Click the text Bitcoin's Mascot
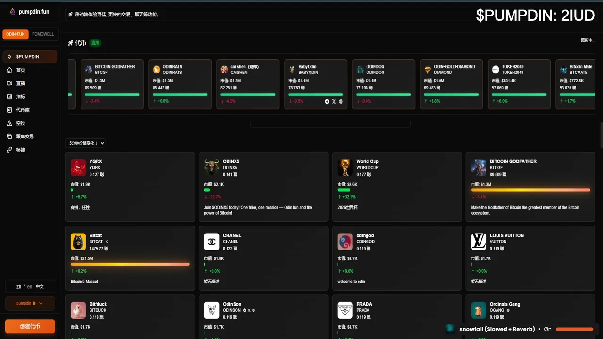 point(84,282)
